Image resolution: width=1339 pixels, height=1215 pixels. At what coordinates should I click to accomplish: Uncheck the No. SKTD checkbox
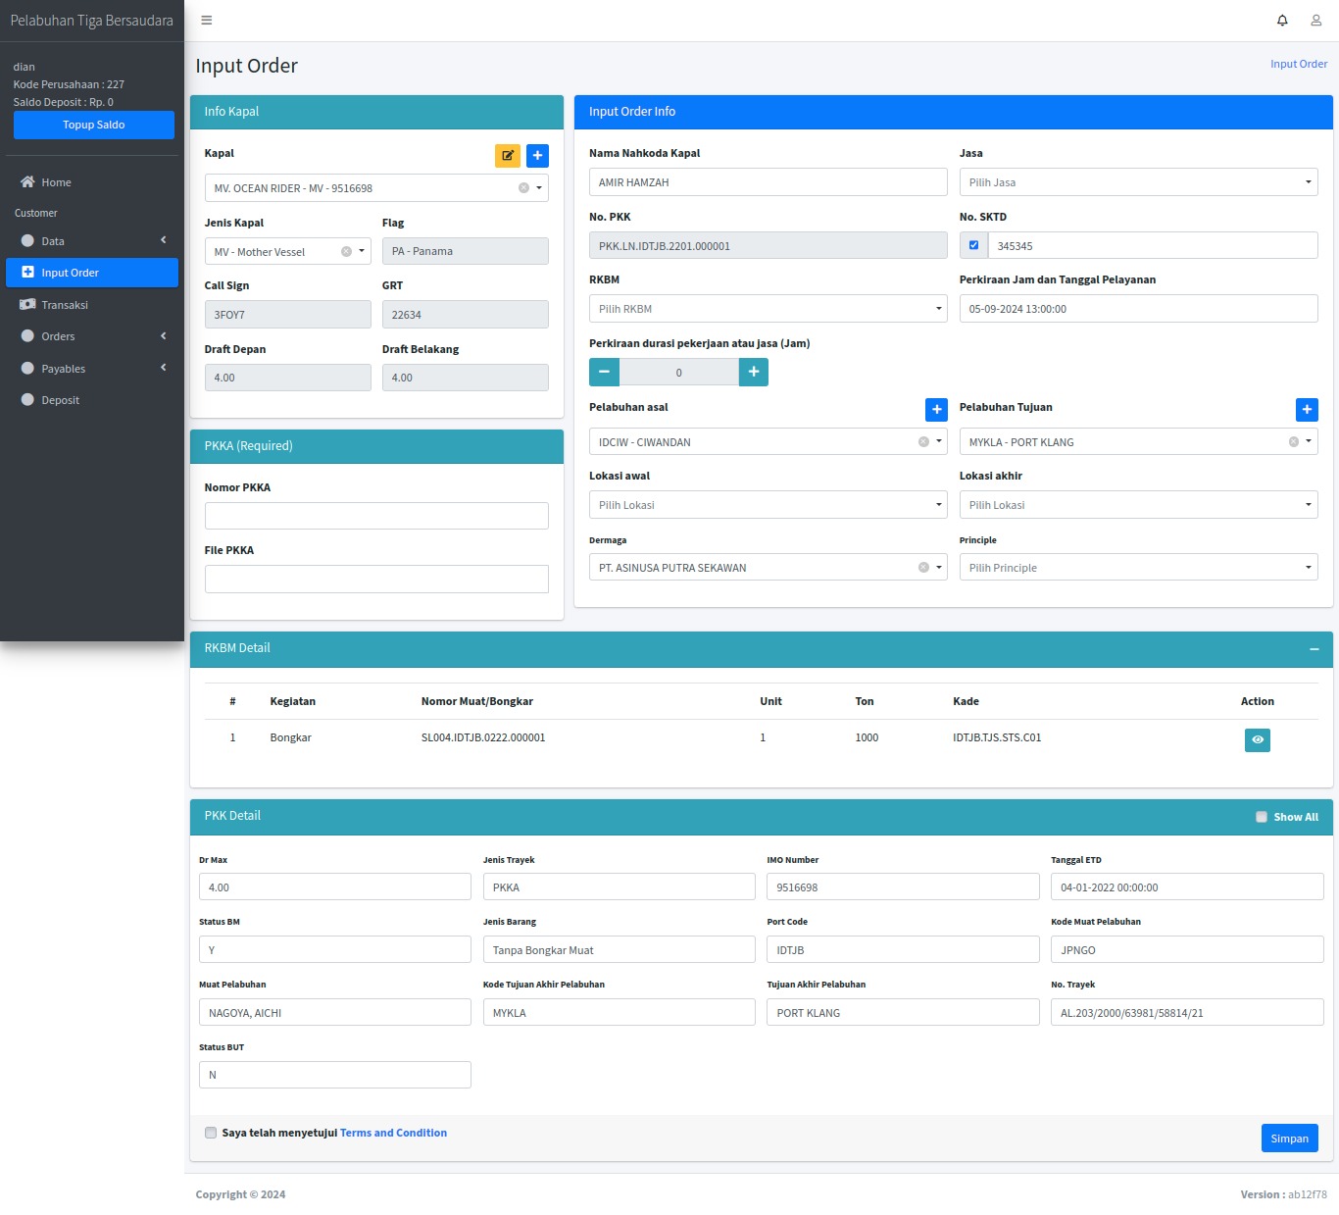coord(973,246)
